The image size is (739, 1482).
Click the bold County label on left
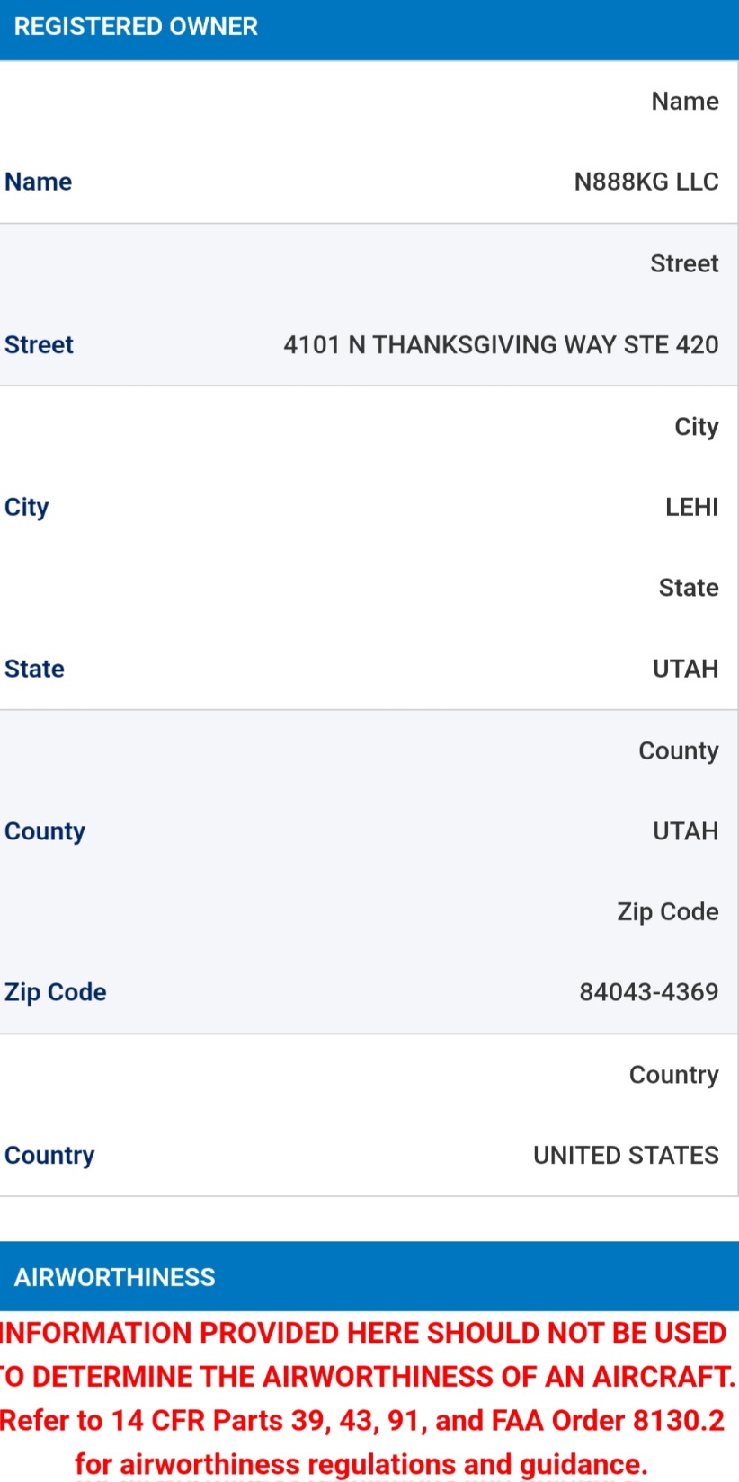pyautogui.click(x=45, y=832)
